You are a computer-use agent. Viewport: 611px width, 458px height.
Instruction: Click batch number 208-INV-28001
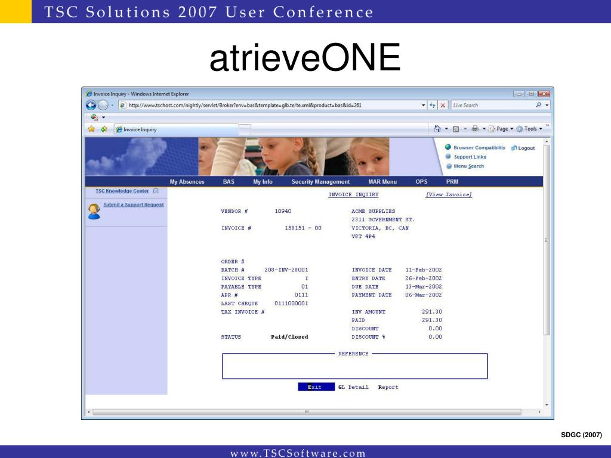[286, 270]
